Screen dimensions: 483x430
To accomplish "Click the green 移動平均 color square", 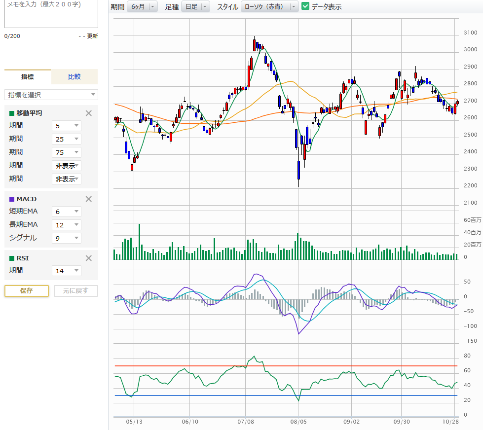I will click(x=12, y=113).
